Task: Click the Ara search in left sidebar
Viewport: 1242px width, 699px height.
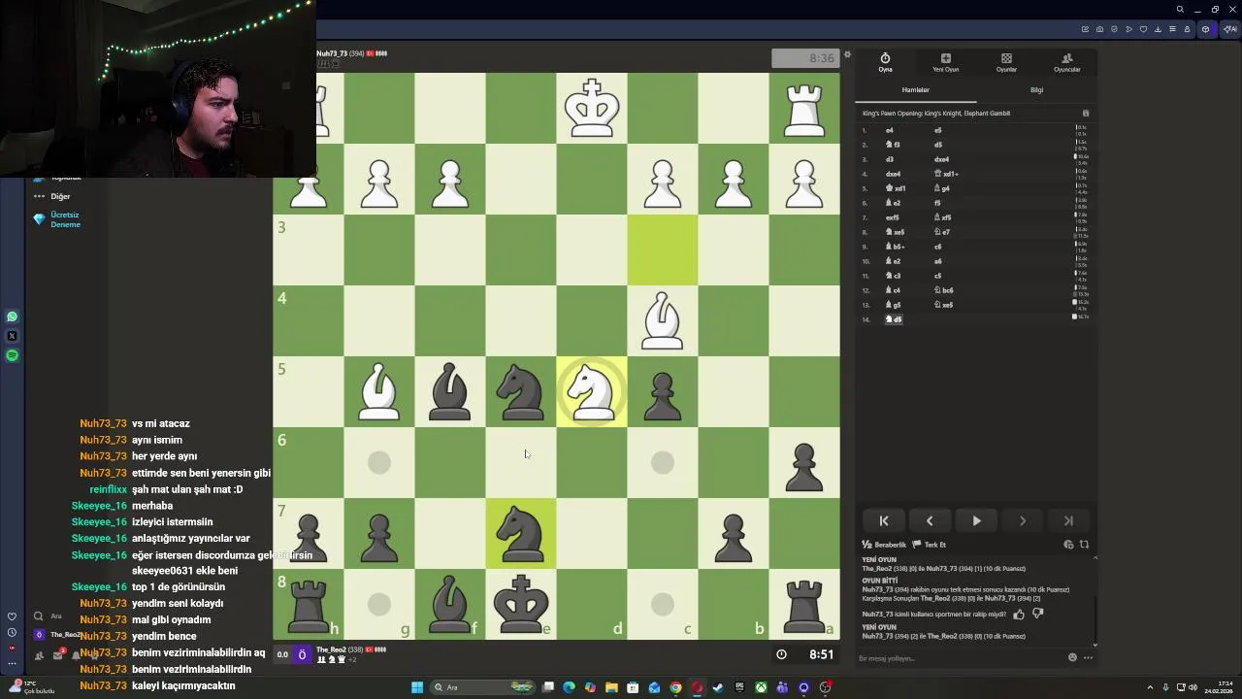Action: tap(49, 616)
